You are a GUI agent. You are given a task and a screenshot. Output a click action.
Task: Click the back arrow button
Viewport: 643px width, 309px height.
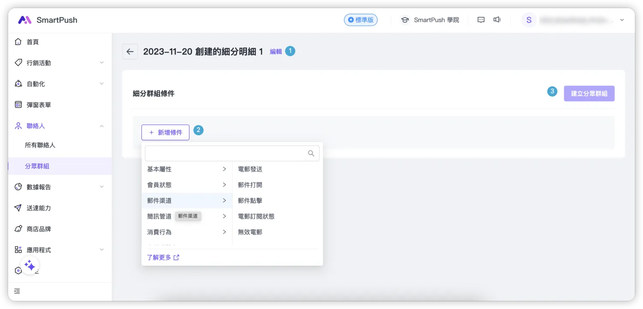click(130, 51)
